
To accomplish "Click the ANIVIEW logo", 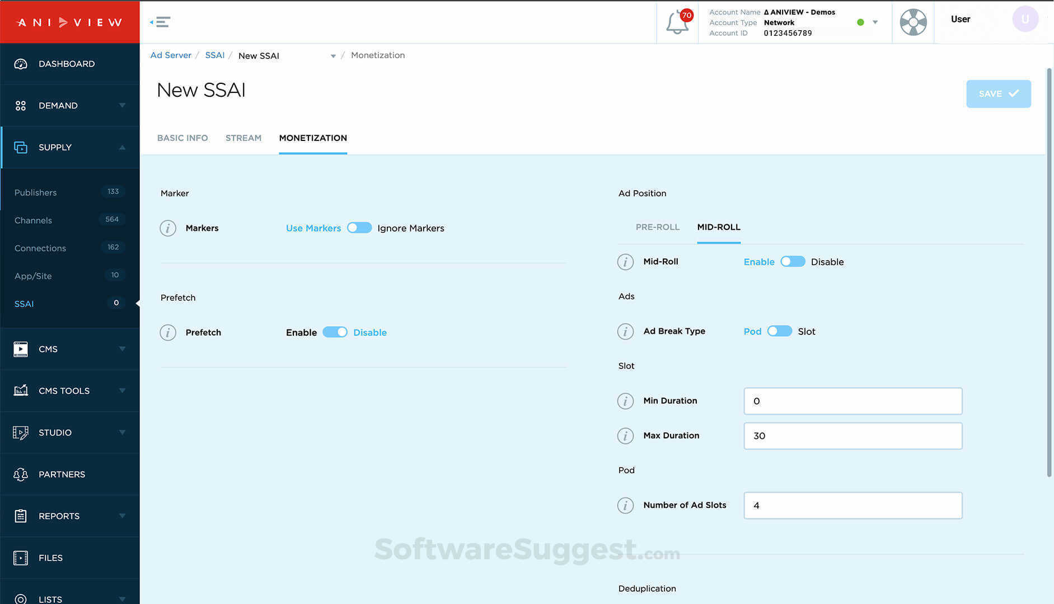I will [x=69, y=22].
